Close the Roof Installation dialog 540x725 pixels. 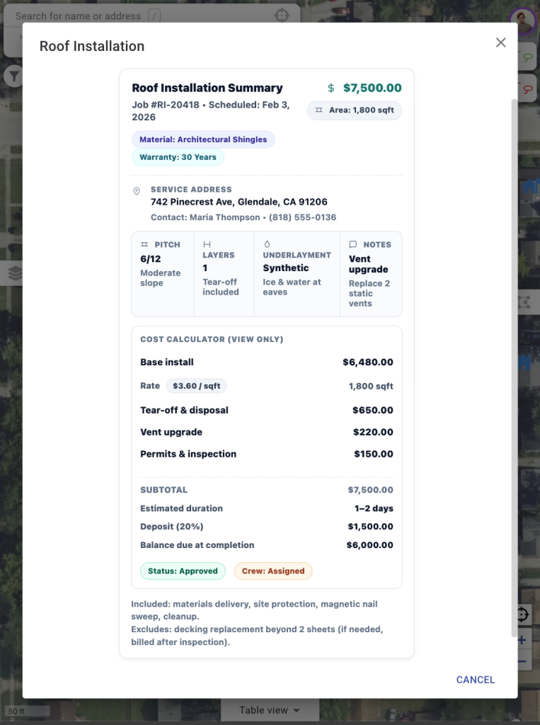click(500, 42)
